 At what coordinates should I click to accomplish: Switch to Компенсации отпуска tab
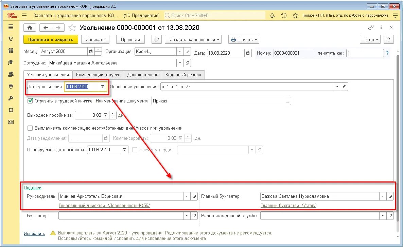(98, 75)
